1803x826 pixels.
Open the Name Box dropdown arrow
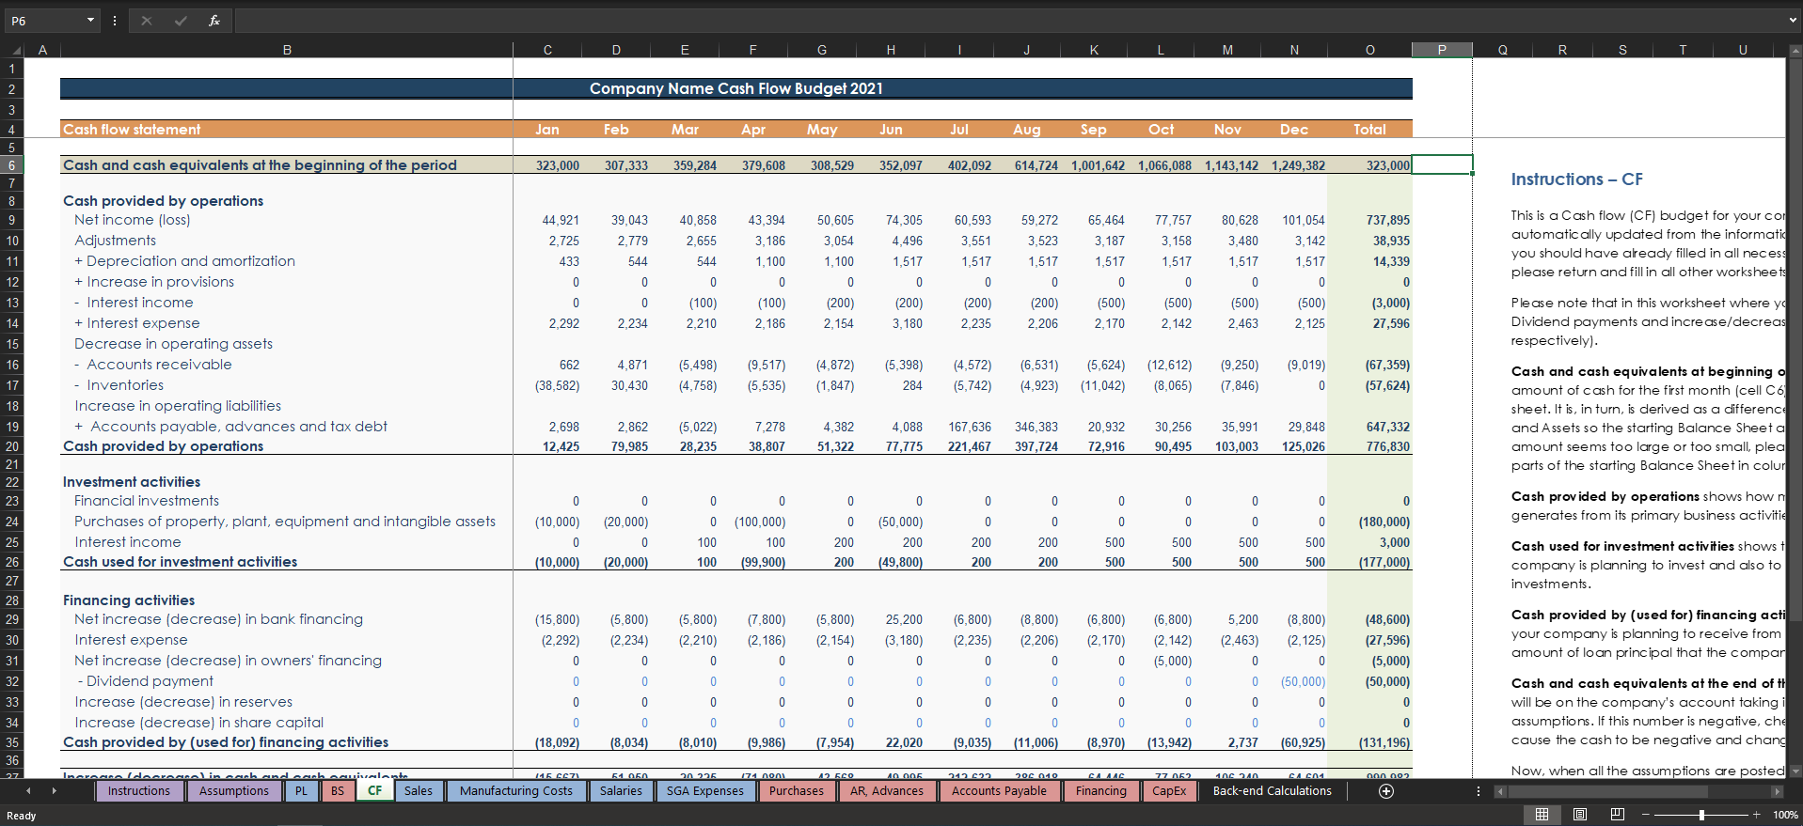click(90, 21)
